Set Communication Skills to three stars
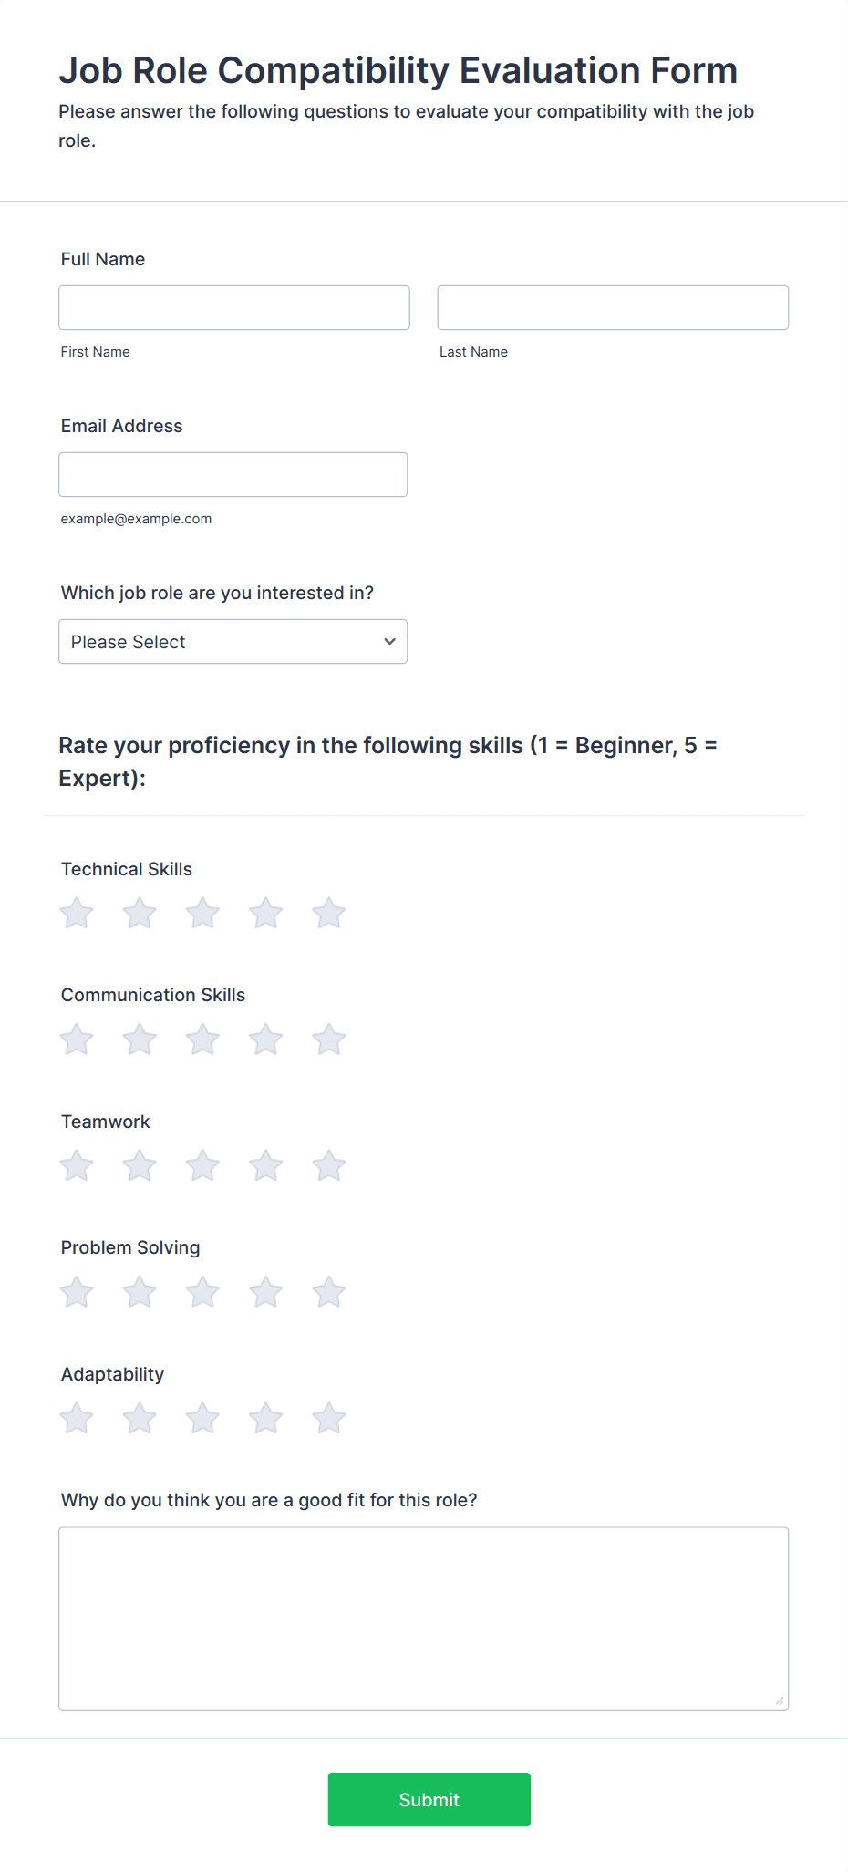848x1872 pixels. tap(202, 1039)
